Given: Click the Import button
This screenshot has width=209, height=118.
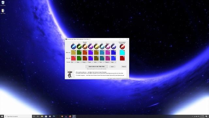Looking at the screenshot, I should [x=112, y=67].
